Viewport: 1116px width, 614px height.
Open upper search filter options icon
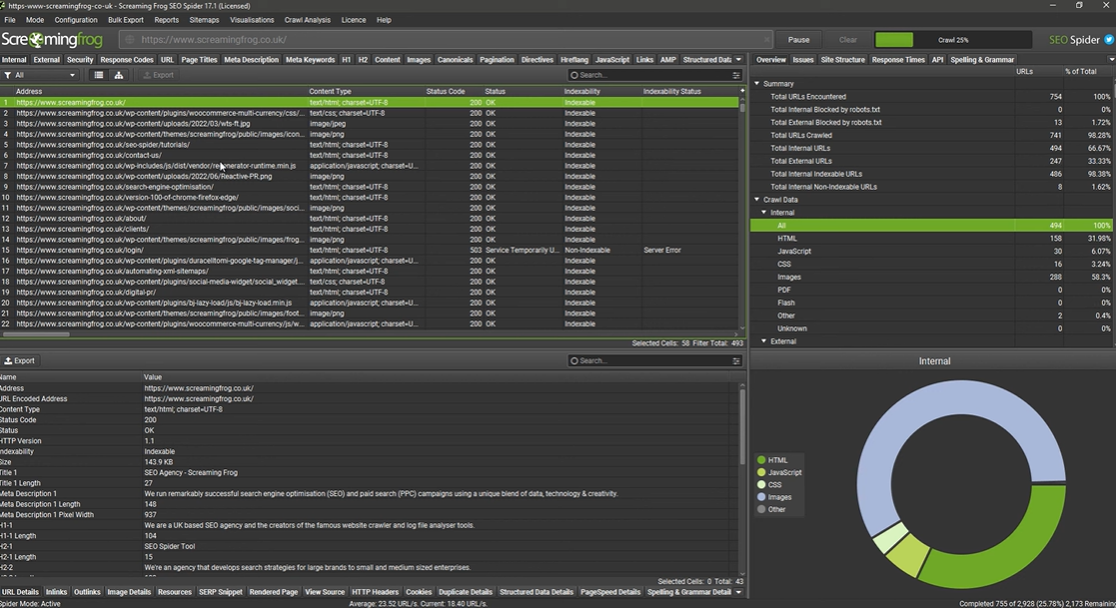tap(736, 75)
